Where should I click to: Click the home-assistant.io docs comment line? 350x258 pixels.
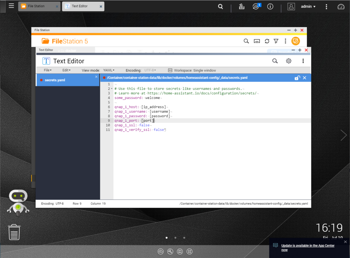(186, 93)
